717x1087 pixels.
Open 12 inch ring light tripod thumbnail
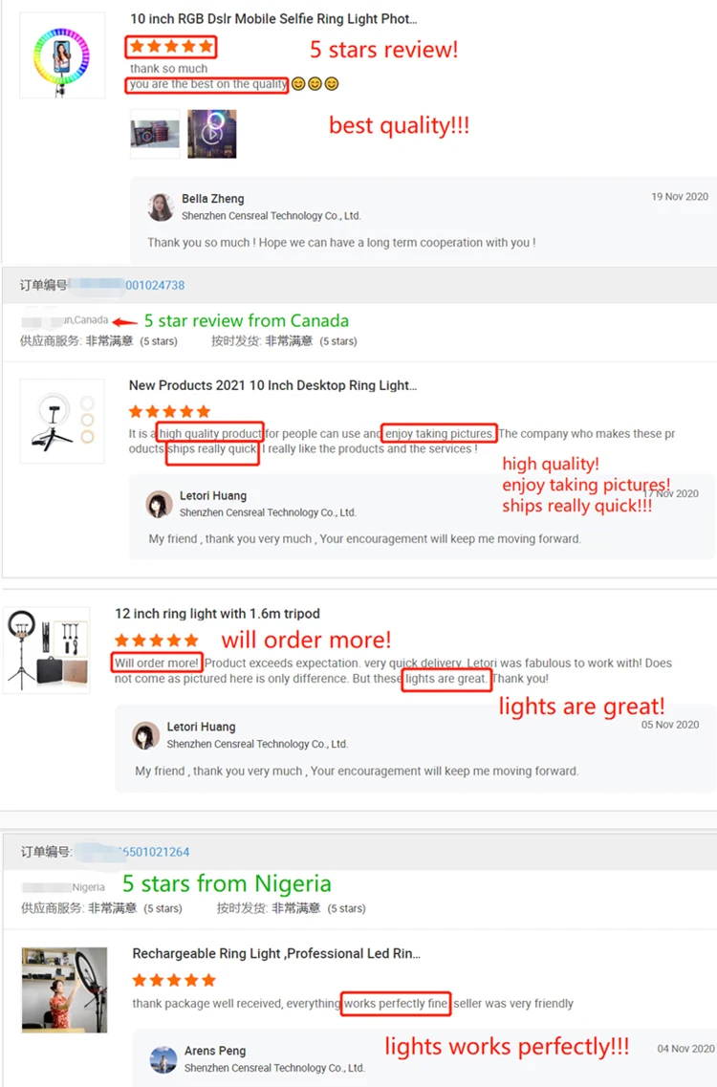point(47,650)
